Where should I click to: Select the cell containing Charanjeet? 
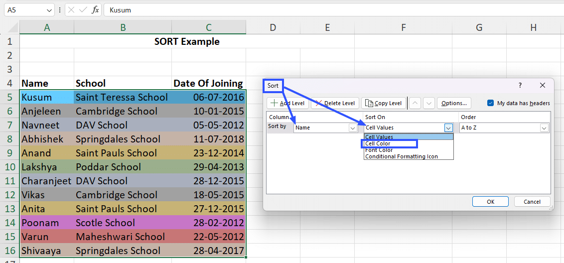[47, 181]
